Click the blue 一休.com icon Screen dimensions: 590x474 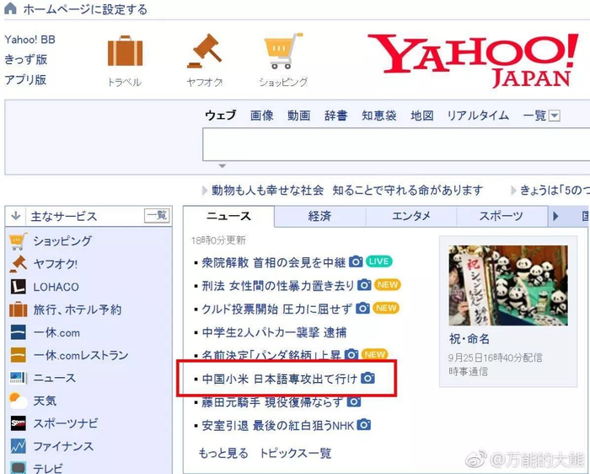(x=18, y=332)
